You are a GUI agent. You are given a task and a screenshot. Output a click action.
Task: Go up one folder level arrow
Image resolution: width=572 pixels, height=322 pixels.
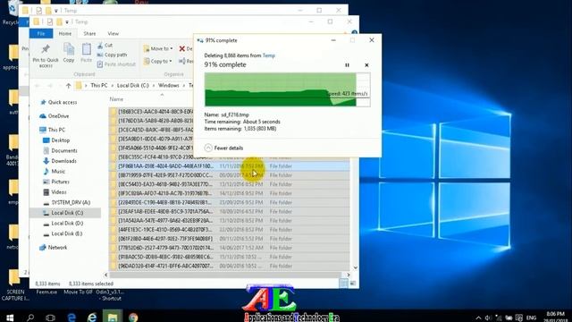pyautogui.click(x=68, y=86)
